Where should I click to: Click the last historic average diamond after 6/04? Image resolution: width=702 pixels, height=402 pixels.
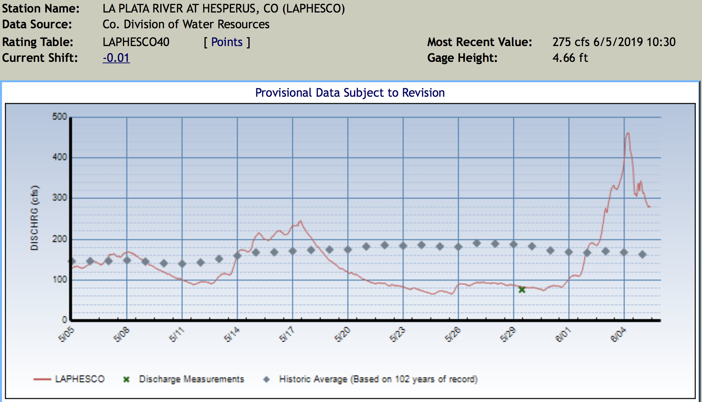[642, 254]
